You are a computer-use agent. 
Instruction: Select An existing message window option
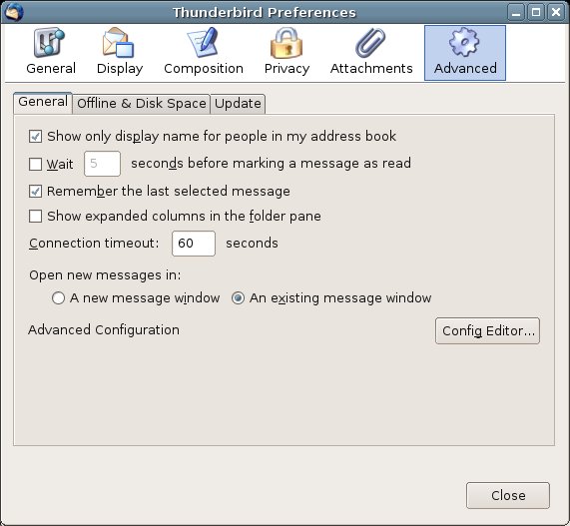pos(238,298)
